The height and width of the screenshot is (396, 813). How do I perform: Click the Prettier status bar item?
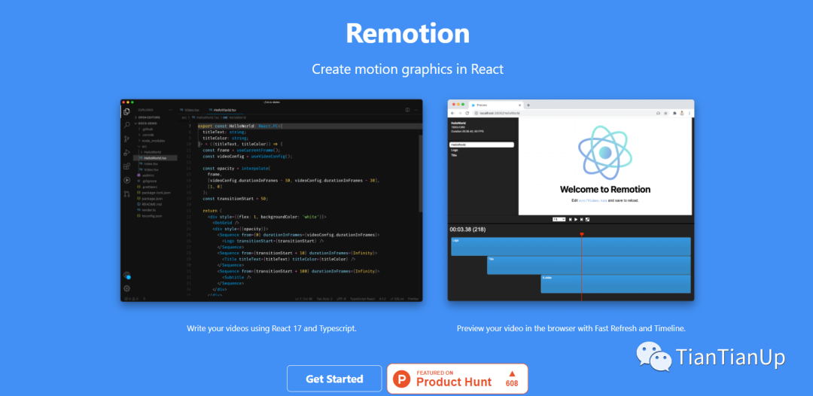tap(413, 299)
